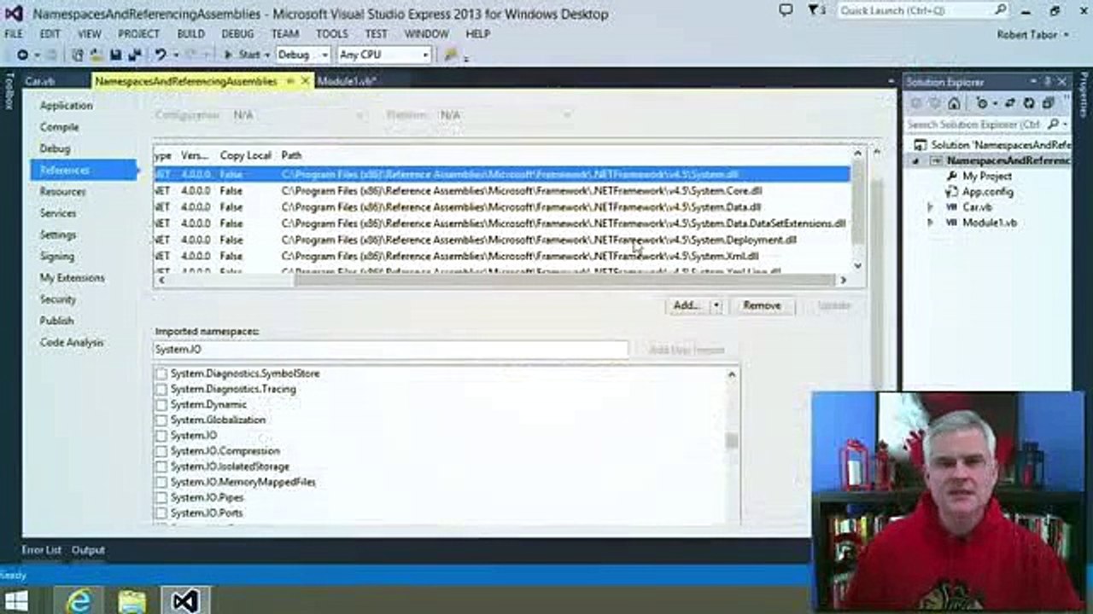Screen dimensions: 1093x614
Task: Click the Visual Studio logo in title bar
Action: tap(15, 13)
